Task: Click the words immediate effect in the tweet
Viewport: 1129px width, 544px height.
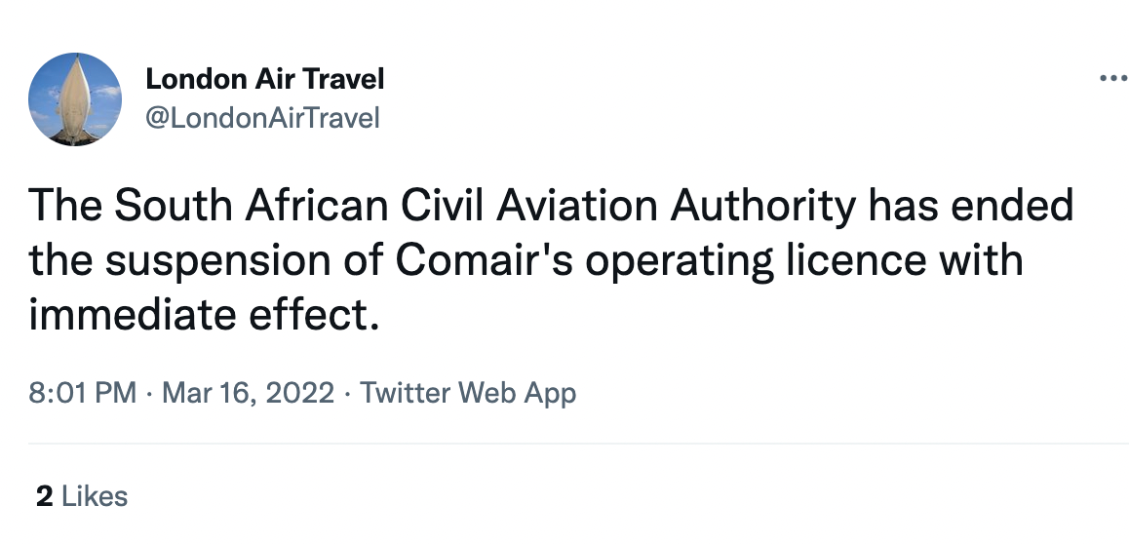Action: click(x=203, y=315)
